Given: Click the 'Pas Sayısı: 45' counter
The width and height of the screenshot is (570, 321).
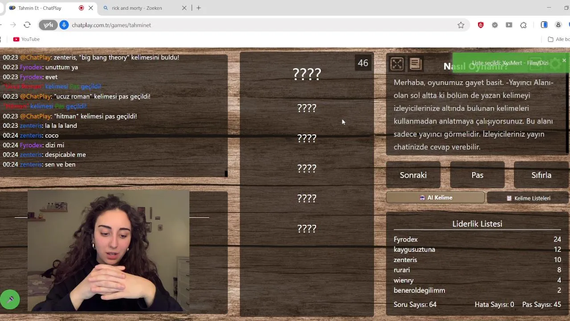Looking at the screenshot, I should coord(541,305).
